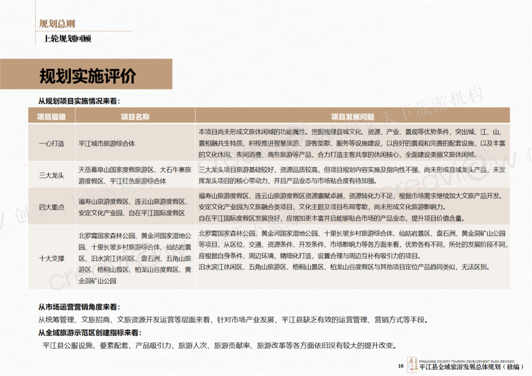Screen dimensions: 532x376
Task: Click the Pingjiang logo in the footer
Action: pos(412,365)
